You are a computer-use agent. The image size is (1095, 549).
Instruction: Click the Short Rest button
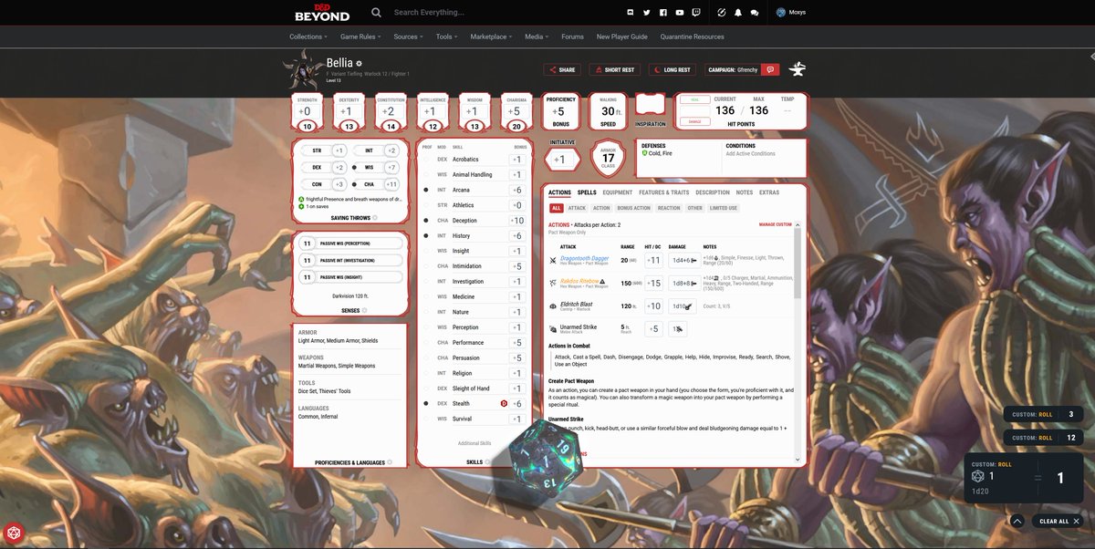pyautogui.click(x=614, y=69)
